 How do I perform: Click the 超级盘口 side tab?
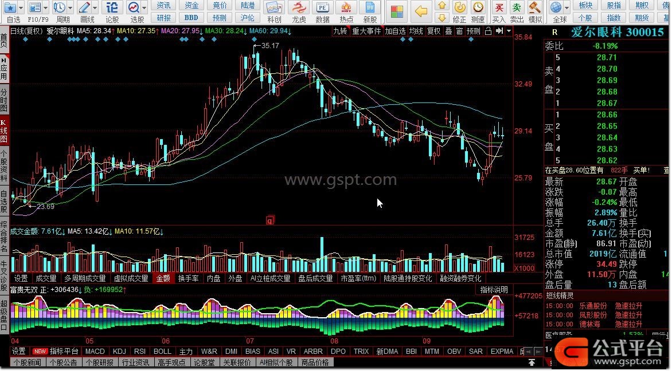[4, 316]
